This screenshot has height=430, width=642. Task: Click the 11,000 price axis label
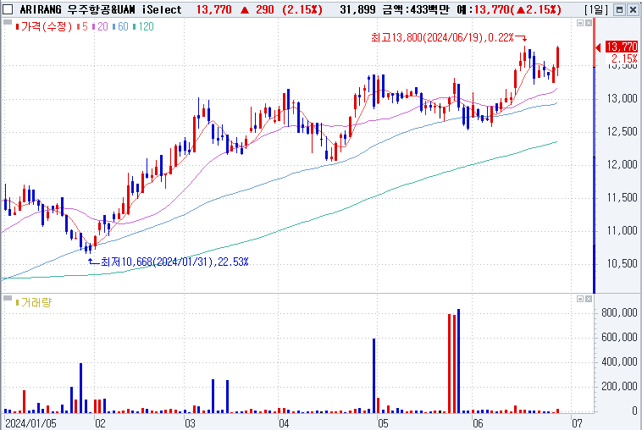[622, 231]
